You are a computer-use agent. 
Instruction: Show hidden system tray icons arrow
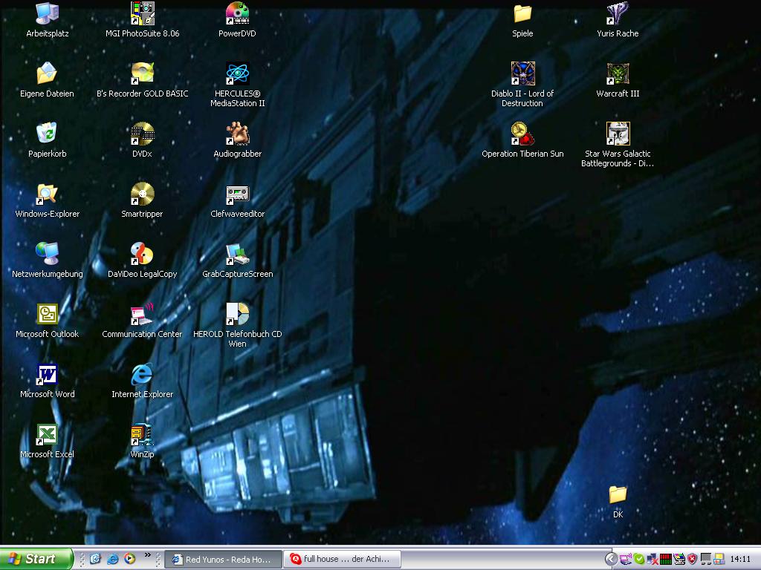tap(611, 559)
